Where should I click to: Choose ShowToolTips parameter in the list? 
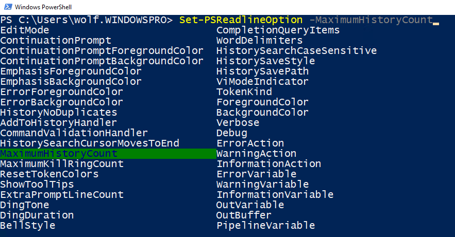pyautogui.click(x=37, y=185)
